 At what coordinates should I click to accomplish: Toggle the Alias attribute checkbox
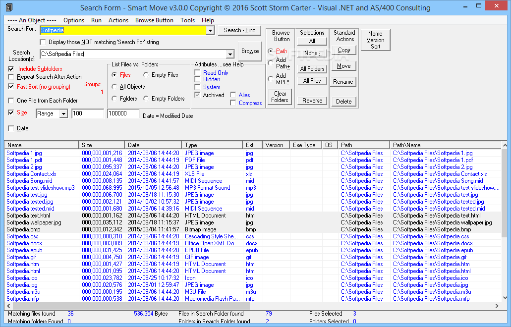coord(233,95)
